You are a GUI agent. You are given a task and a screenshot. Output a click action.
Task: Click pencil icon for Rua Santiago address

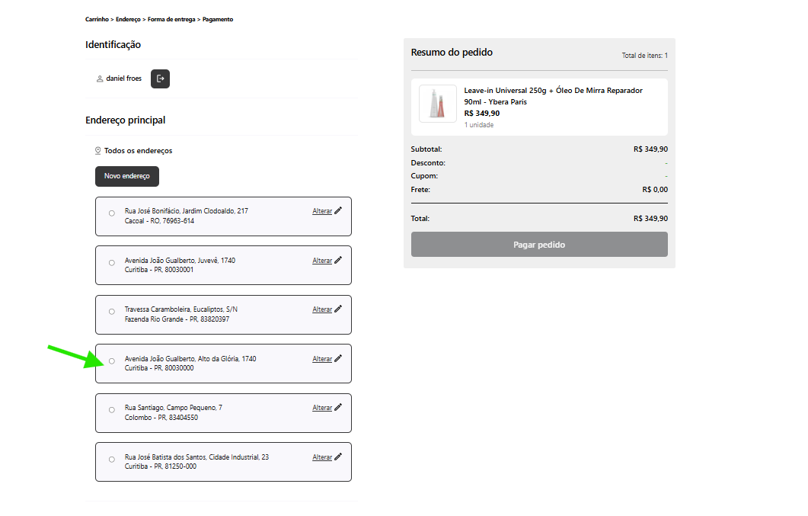point(338,408)
